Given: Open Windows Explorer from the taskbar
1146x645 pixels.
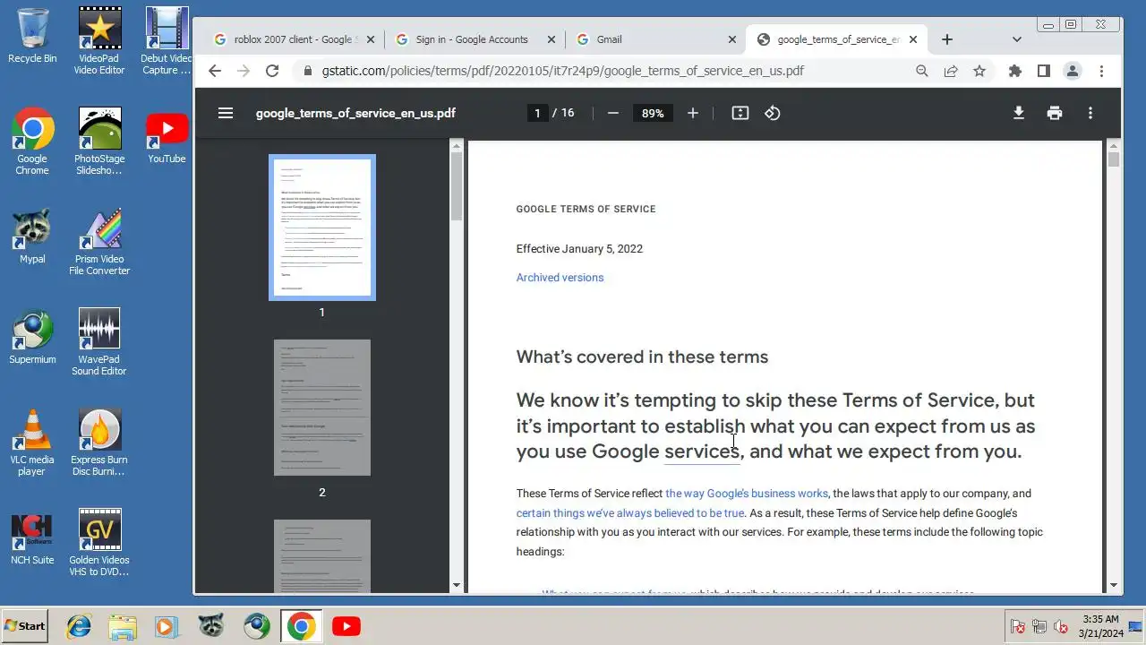Looking at the screenshot, I should click(x=123, y=626).
